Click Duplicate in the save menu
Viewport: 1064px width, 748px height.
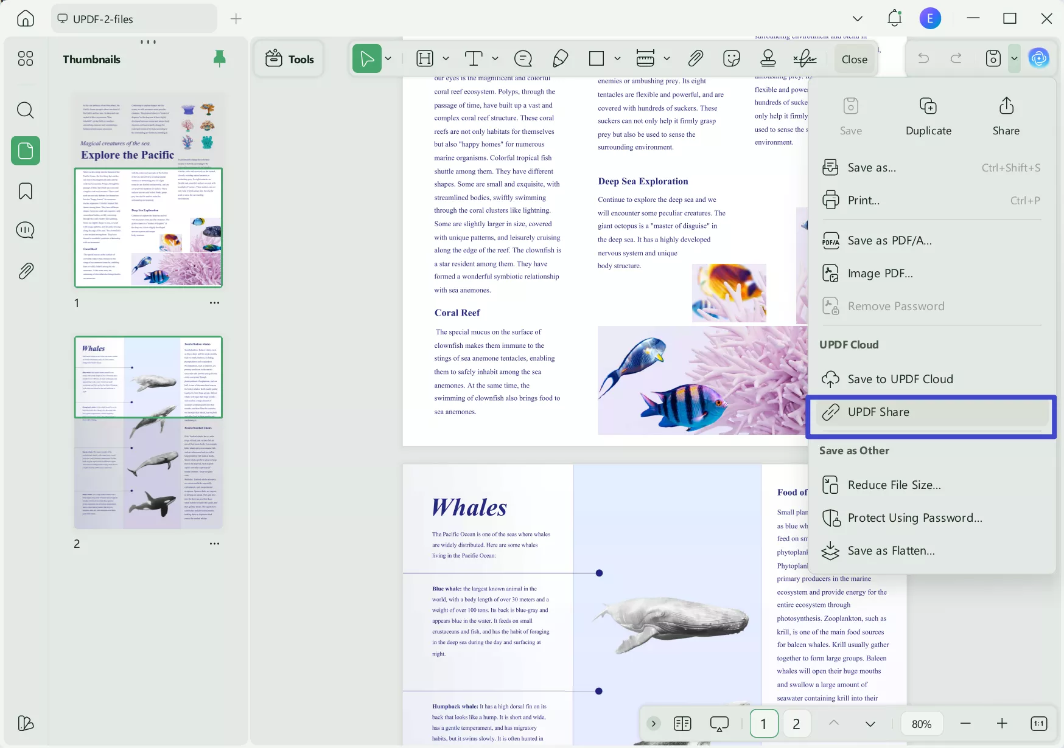(x=928, y=116)
